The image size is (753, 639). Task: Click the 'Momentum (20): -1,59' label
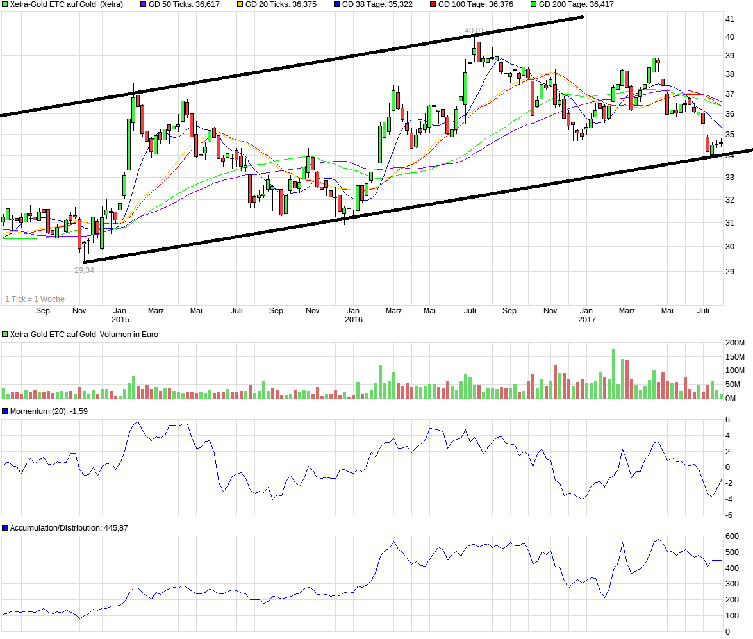tap(49, 411)
